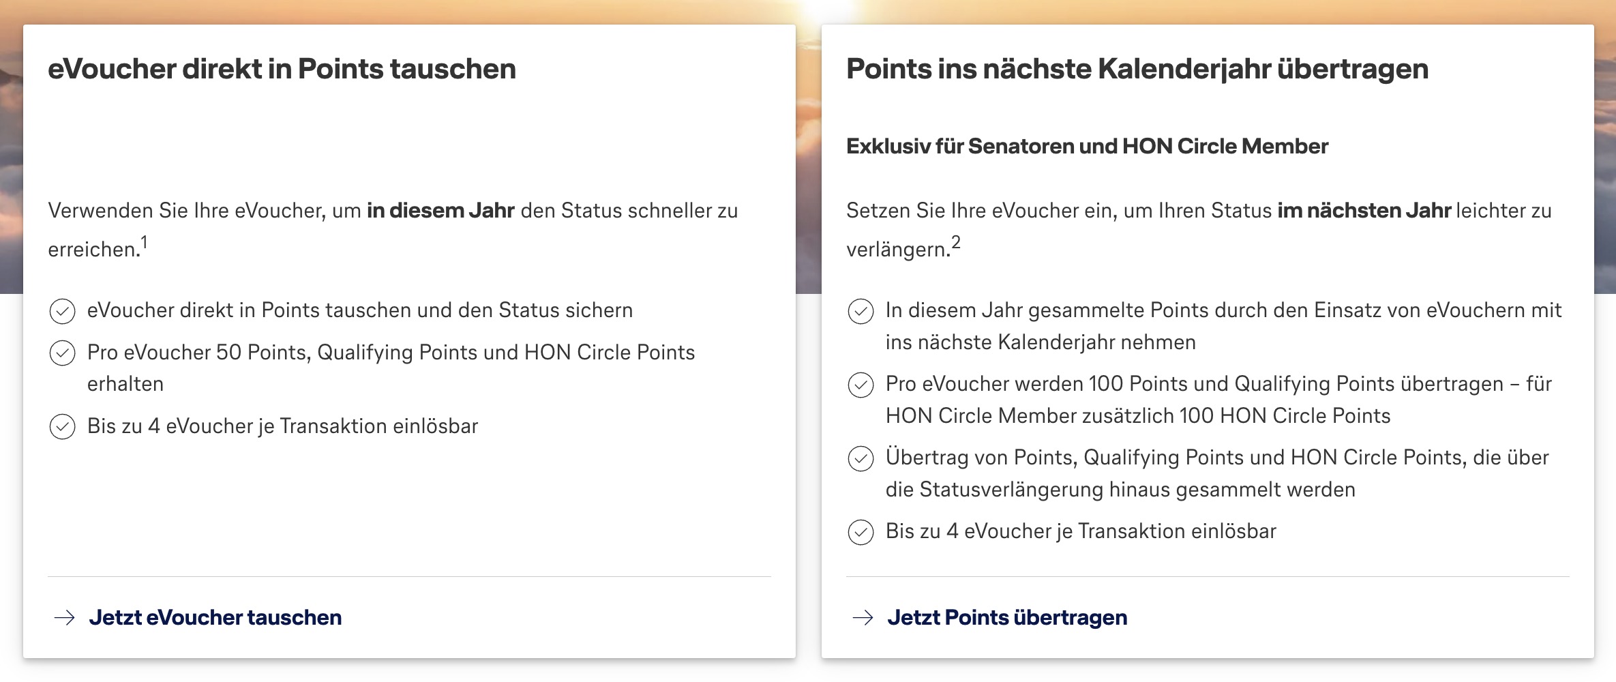1616x682 pixels.
Task: Click footnote 2 after 'verlängern.'
Action: point(956,243)
